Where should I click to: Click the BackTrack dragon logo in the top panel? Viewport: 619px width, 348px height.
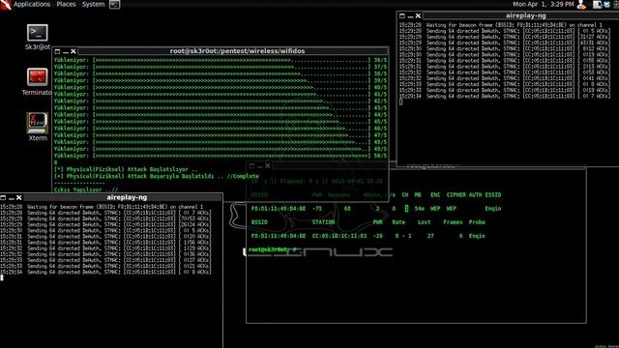pyautogui.click(x=6, y=4)
